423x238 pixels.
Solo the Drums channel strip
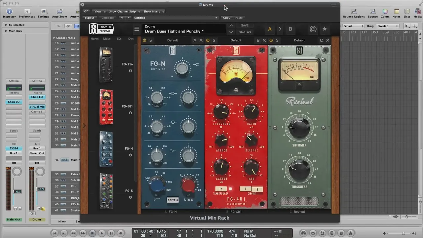tap(43, 209)
